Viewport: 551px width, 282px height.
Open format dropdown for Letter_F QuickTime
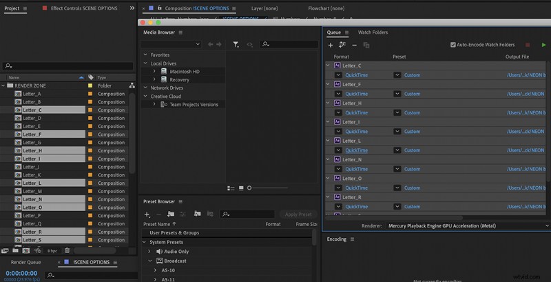point(338,94)
